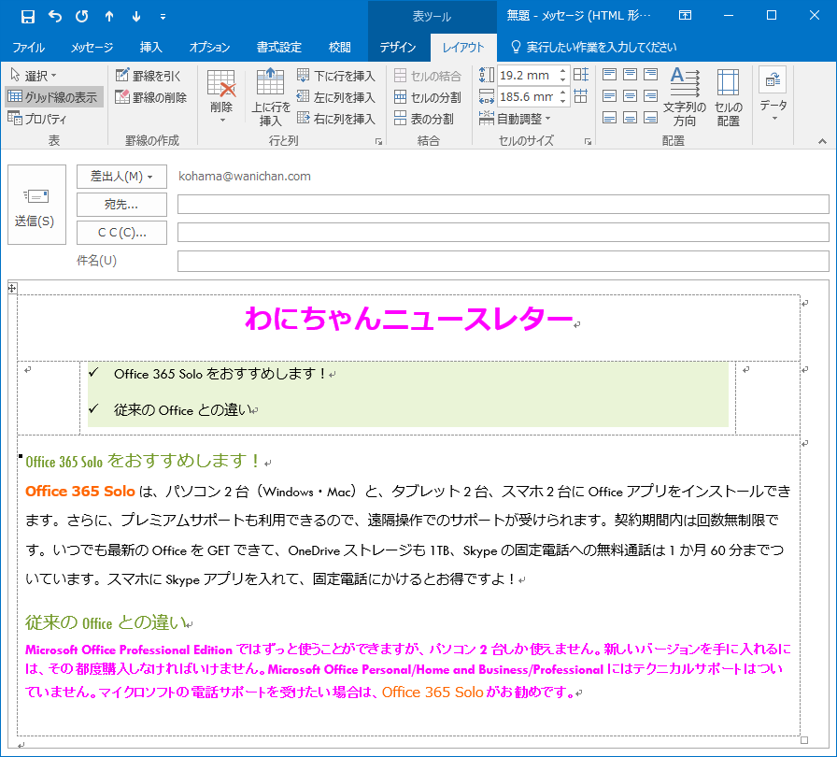Open the デザイン table tools tab
The width and height of the screenshot is (837, 757).
[x=398, y=48]
